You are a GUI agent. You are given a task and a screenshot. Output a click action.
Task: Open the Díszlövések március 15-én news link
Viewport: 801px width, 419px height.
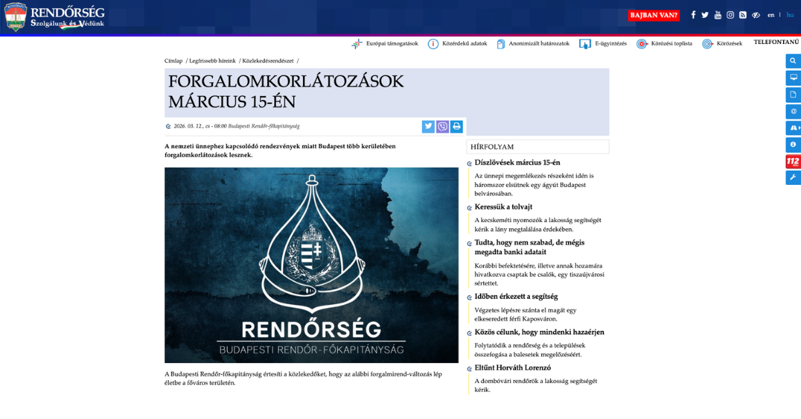517,163
